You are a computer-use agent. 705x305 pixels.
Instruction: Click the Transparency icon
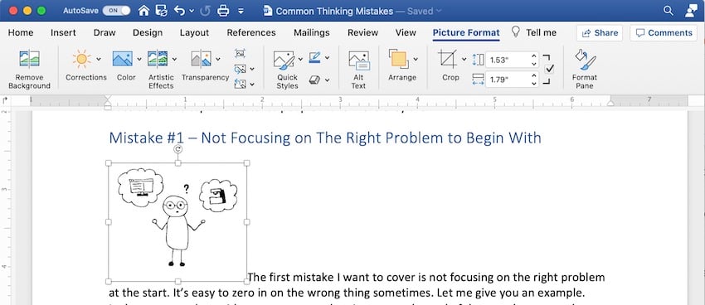click(201, 59)
